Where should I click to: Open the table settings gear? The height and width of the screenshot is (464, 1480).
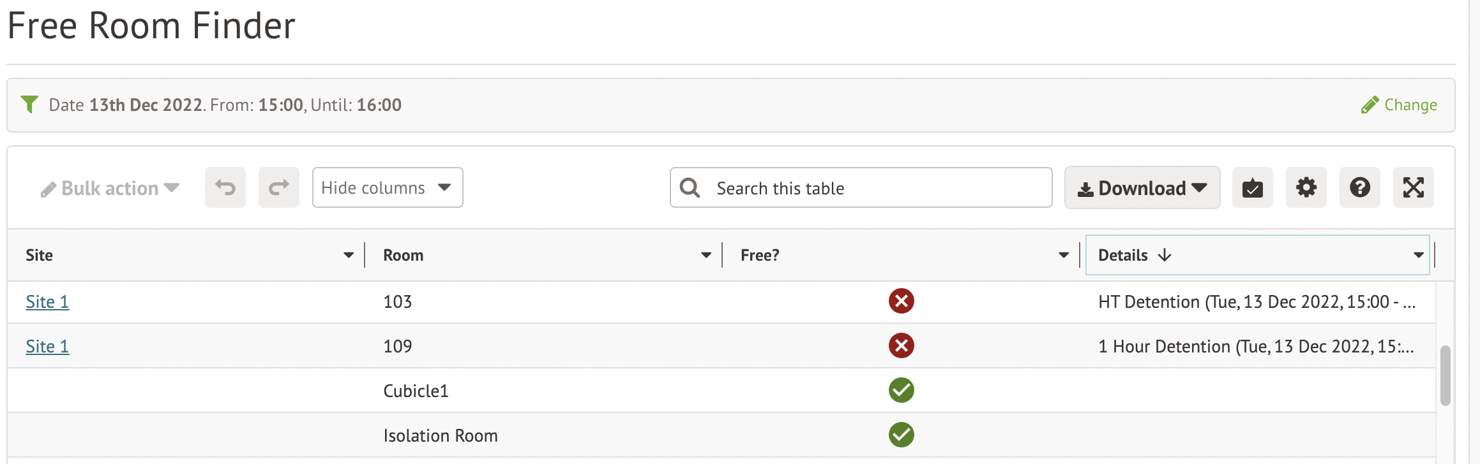tap(1306, 187)
